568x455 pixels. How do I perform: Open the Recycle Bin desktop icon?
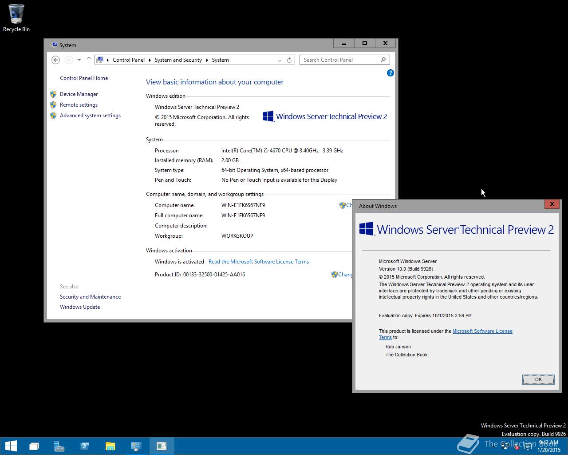16,18
